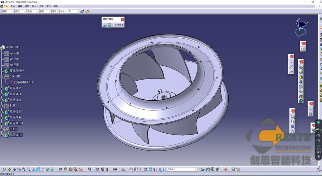Select the root 20240105 tree node
The image size is (322, 176).
coord(12,47)
